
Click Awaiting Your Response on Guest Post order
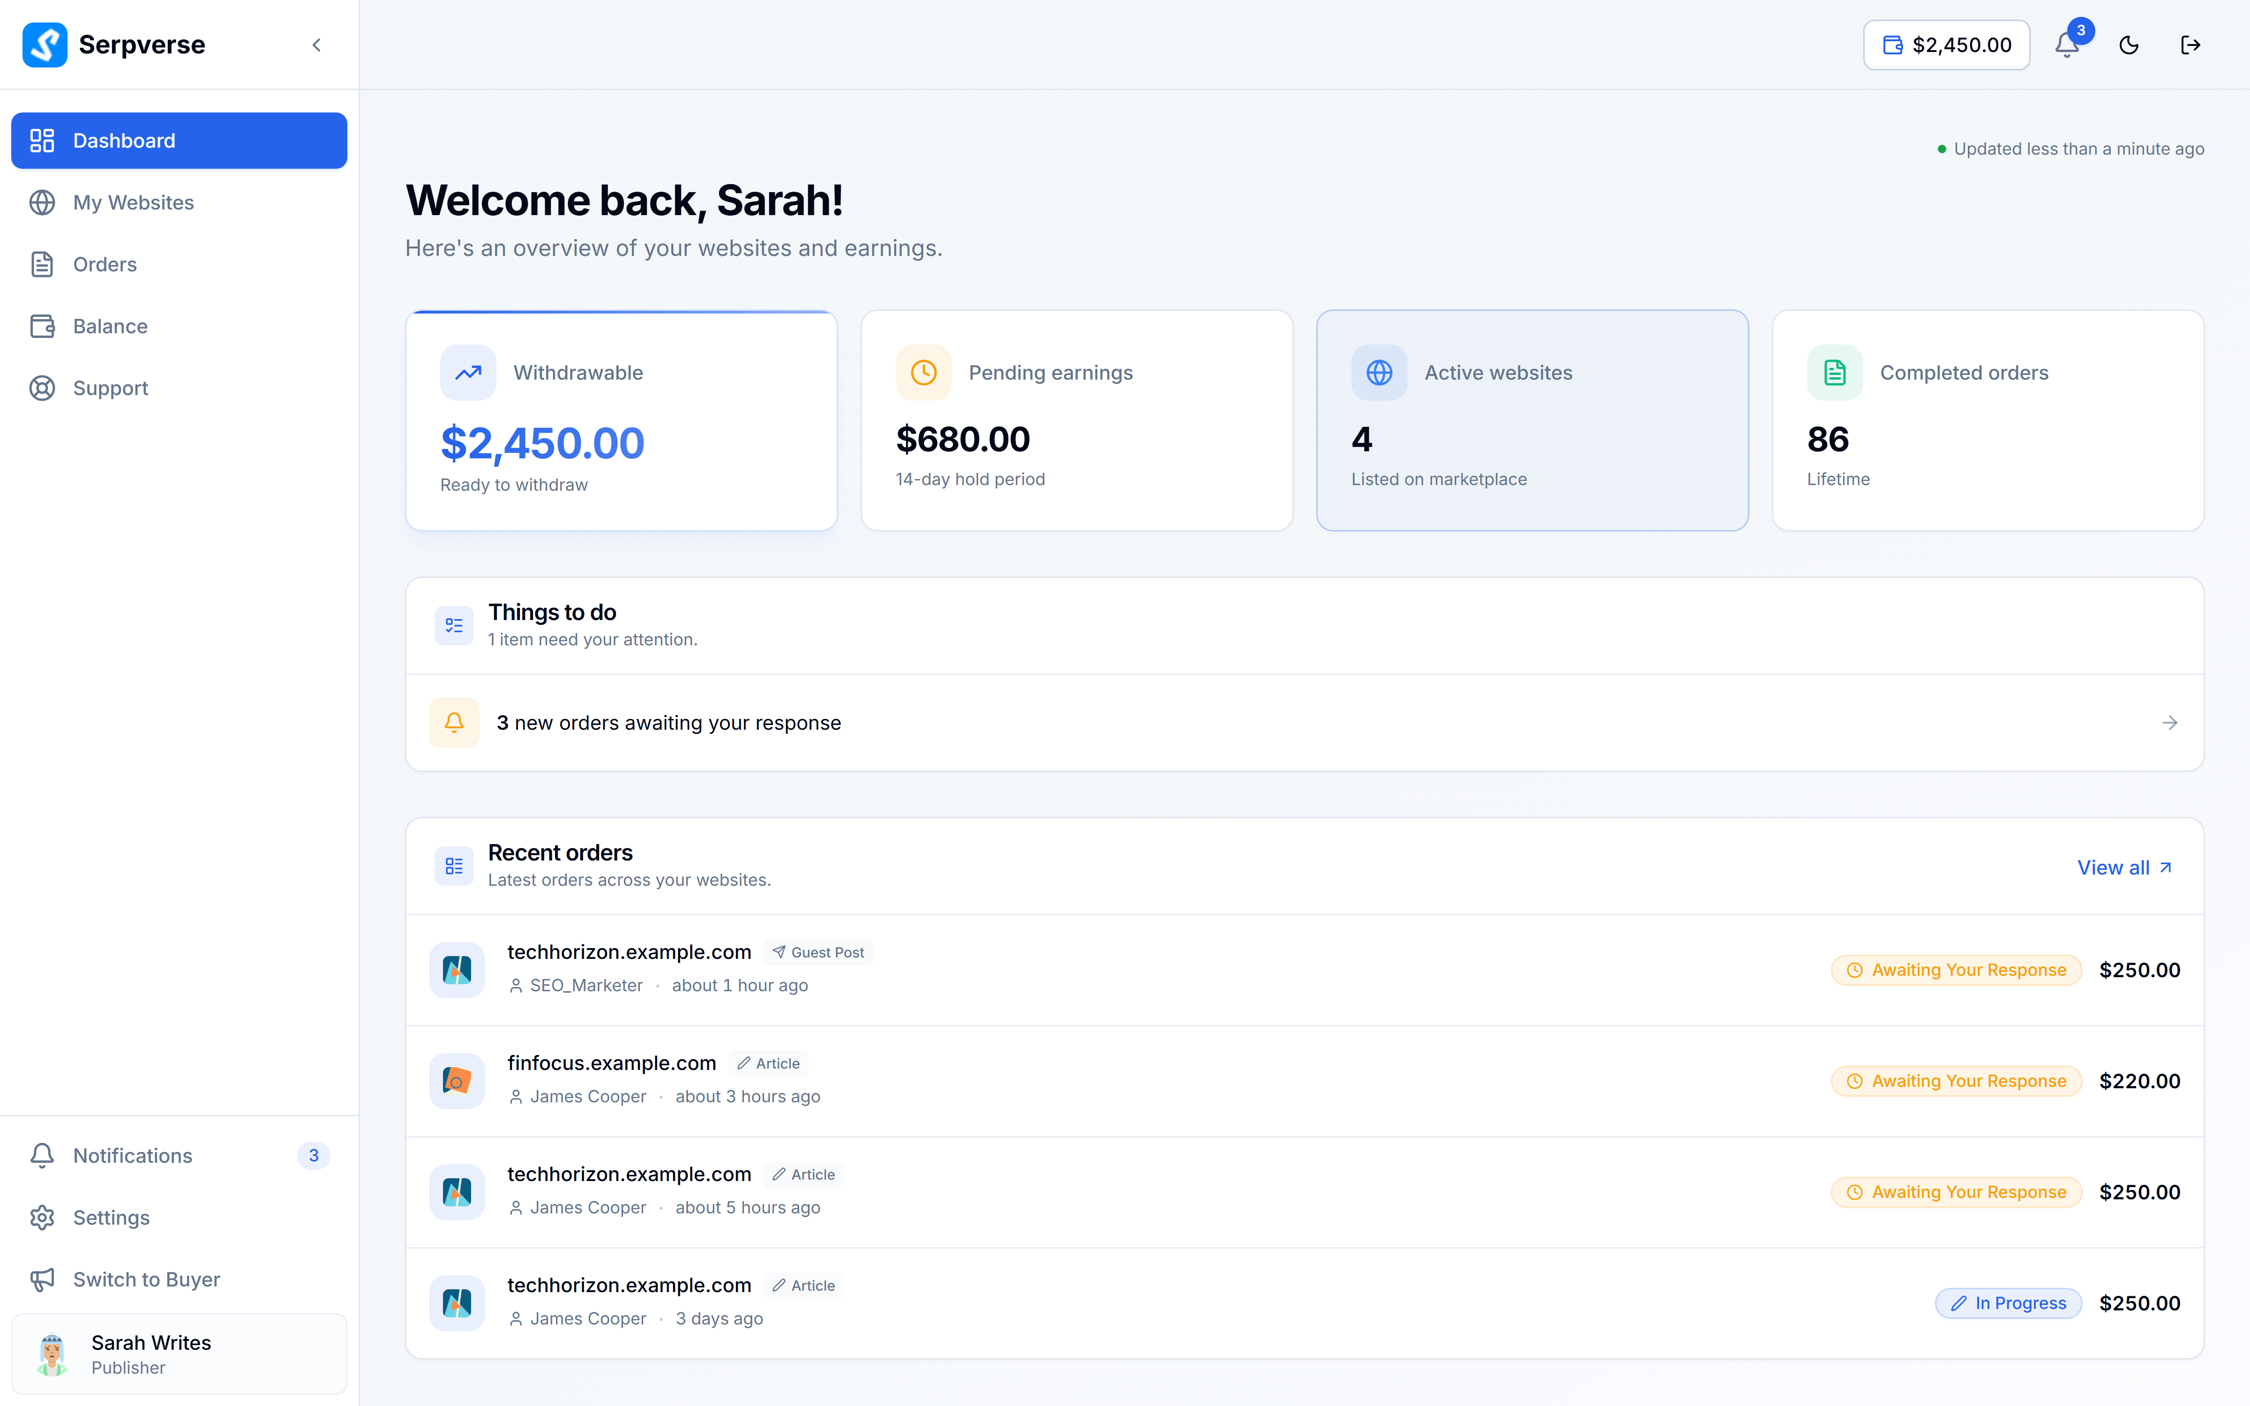[x=1956, y=970]
